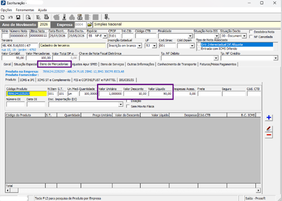
Task: Click the save floppy disk icon
Action: (18, 17)
